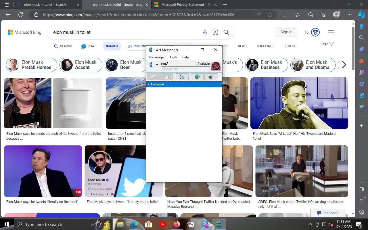Image resolution: width=368 pixels, height=230 pixels.
Task: Advance the suggestion carousel with right arrow
Action: pos(344,65)
